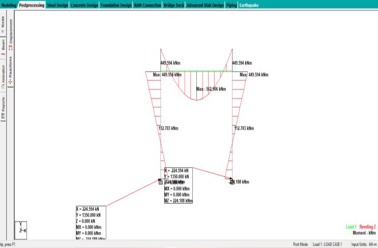Click the right Max: 449.594 kNm label

pyautogui.click(x=254, y=75)
